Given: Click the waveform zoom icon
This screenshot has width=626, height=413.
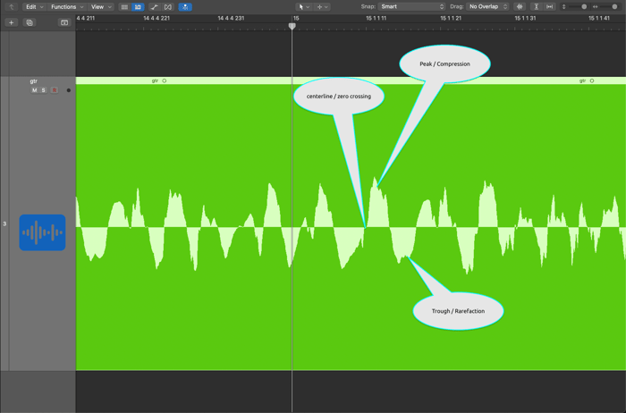Looking at the screenshot, I should click(x=520, y=7).
